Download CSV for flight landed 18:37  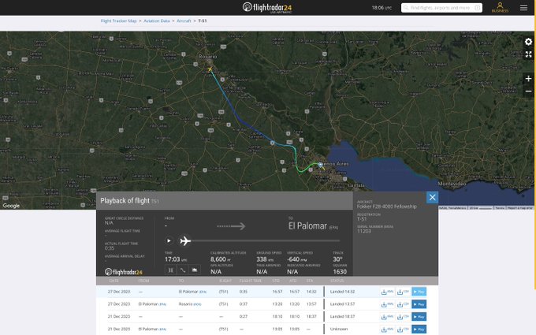tap(403, 317)
